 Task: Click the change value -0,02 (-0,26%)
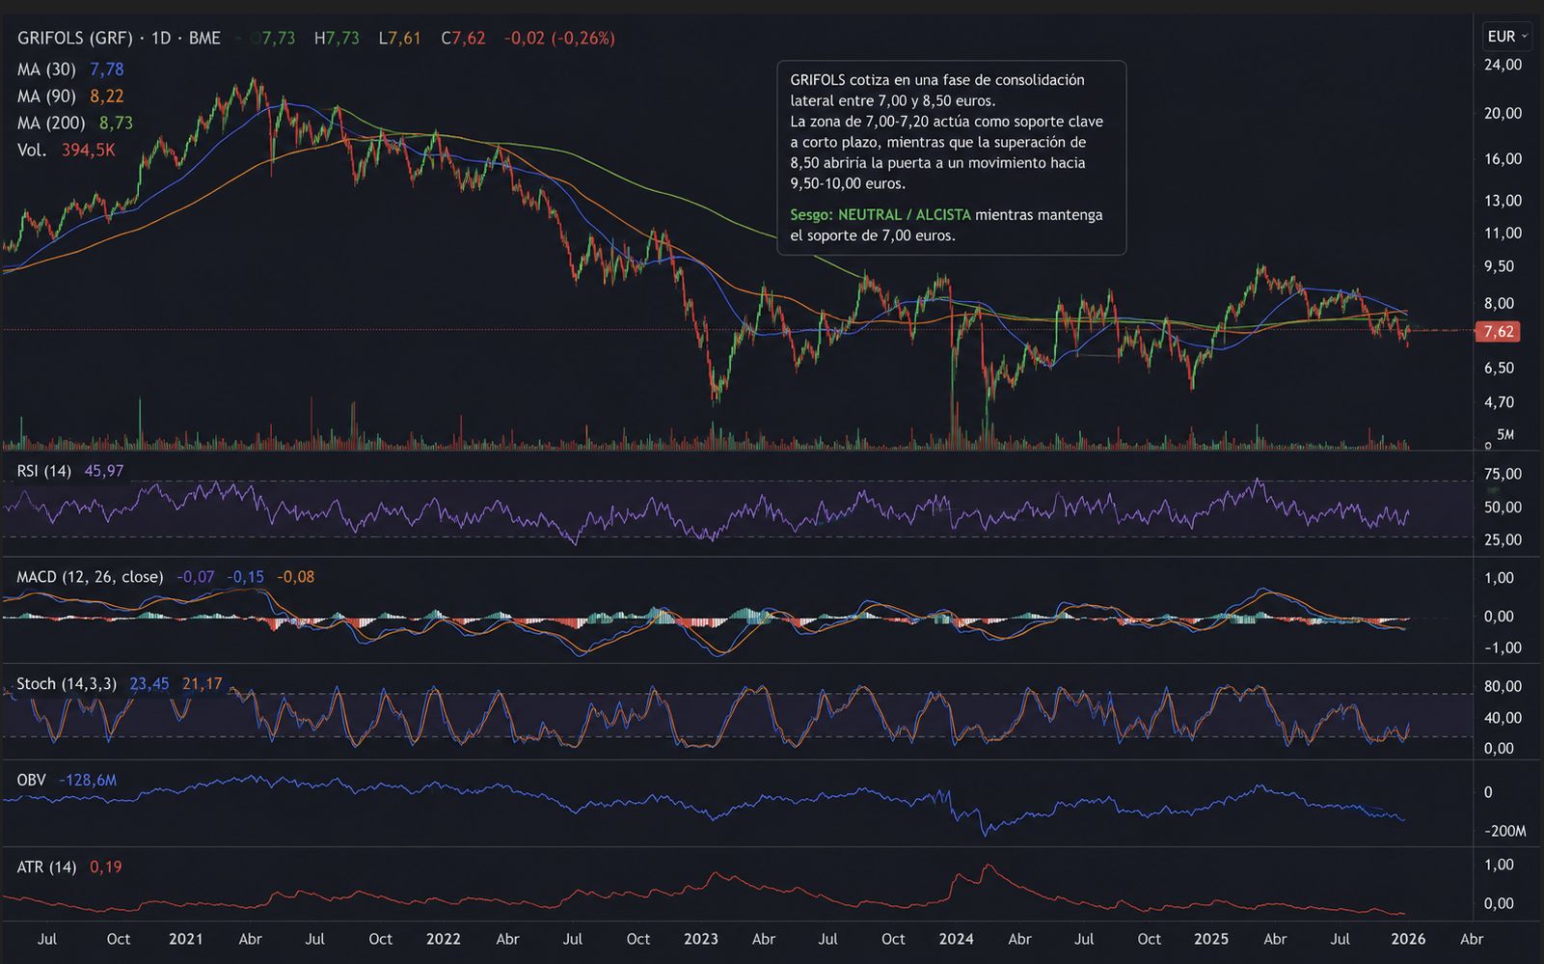(x=559, y=38)
